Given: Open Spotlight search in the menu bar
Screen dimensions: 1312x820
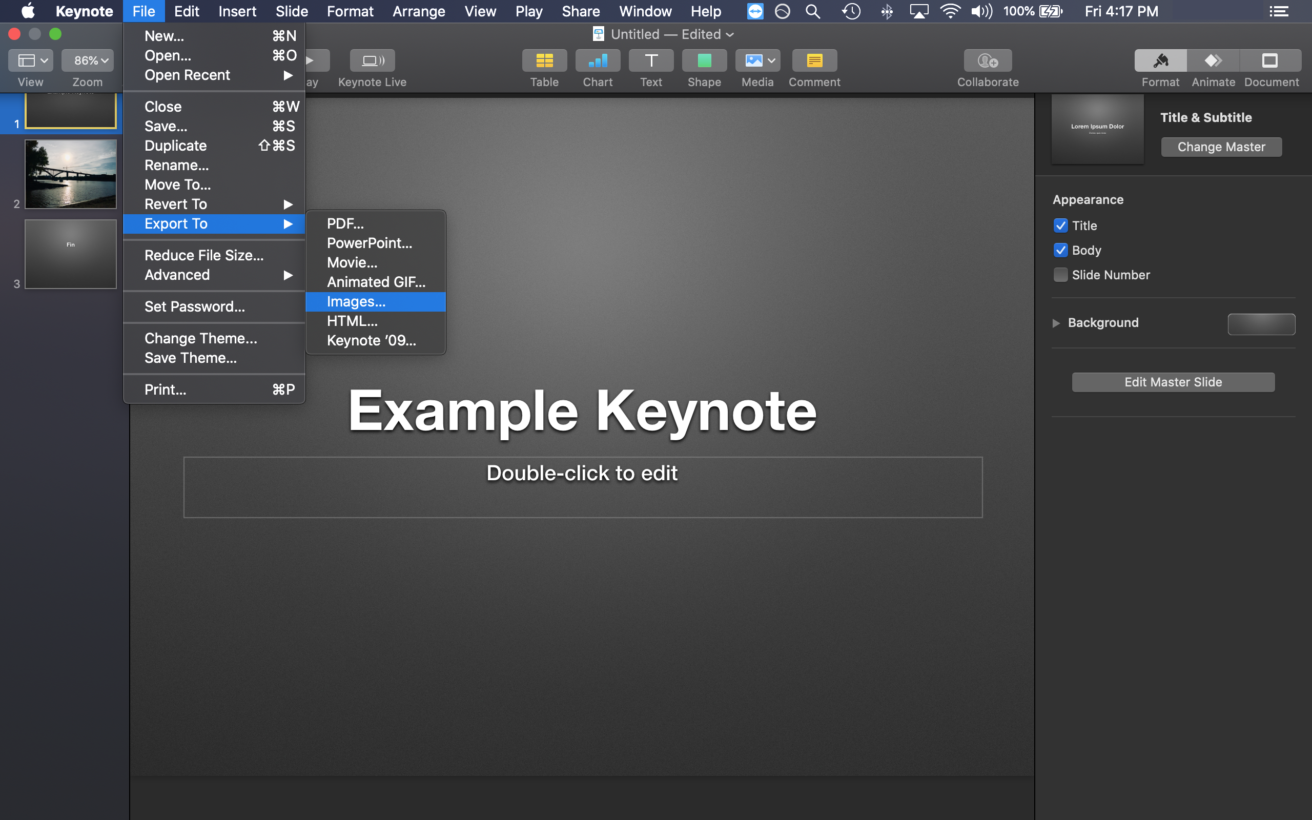Looking at the screenshot, I should 813,11.
